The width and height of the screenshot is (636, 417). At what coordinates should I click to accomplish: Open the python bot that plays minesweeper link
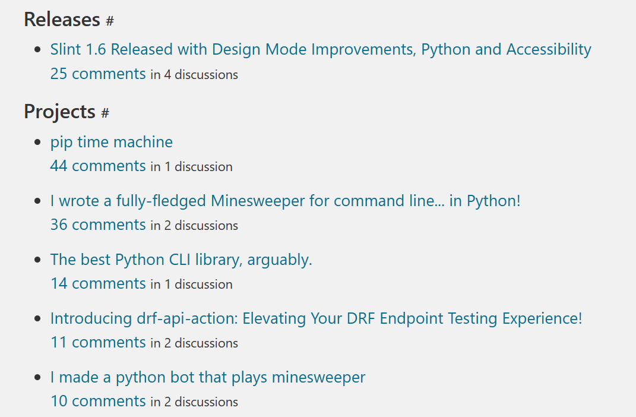[x=208, y=377]
